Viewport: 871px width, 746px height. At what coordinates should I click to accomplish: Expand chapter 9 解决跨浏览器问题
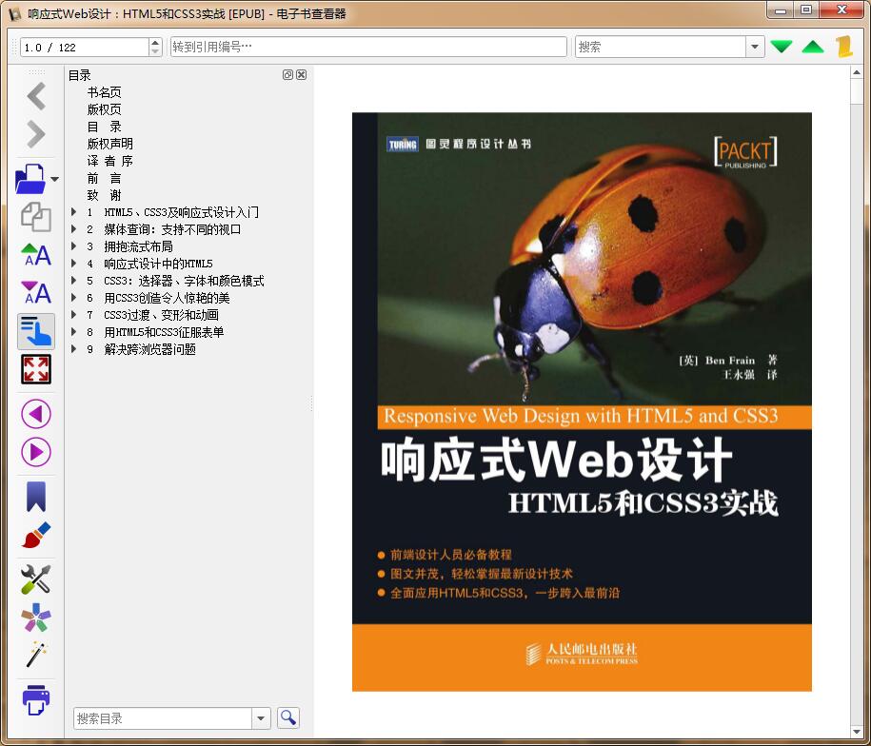pyautogui.click(x=74, y=349)
